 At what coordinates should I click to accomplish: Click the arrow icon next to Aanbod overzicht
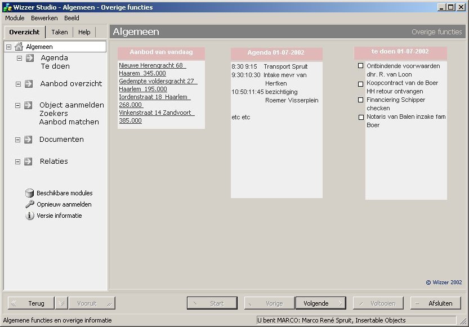click(28, 84)
